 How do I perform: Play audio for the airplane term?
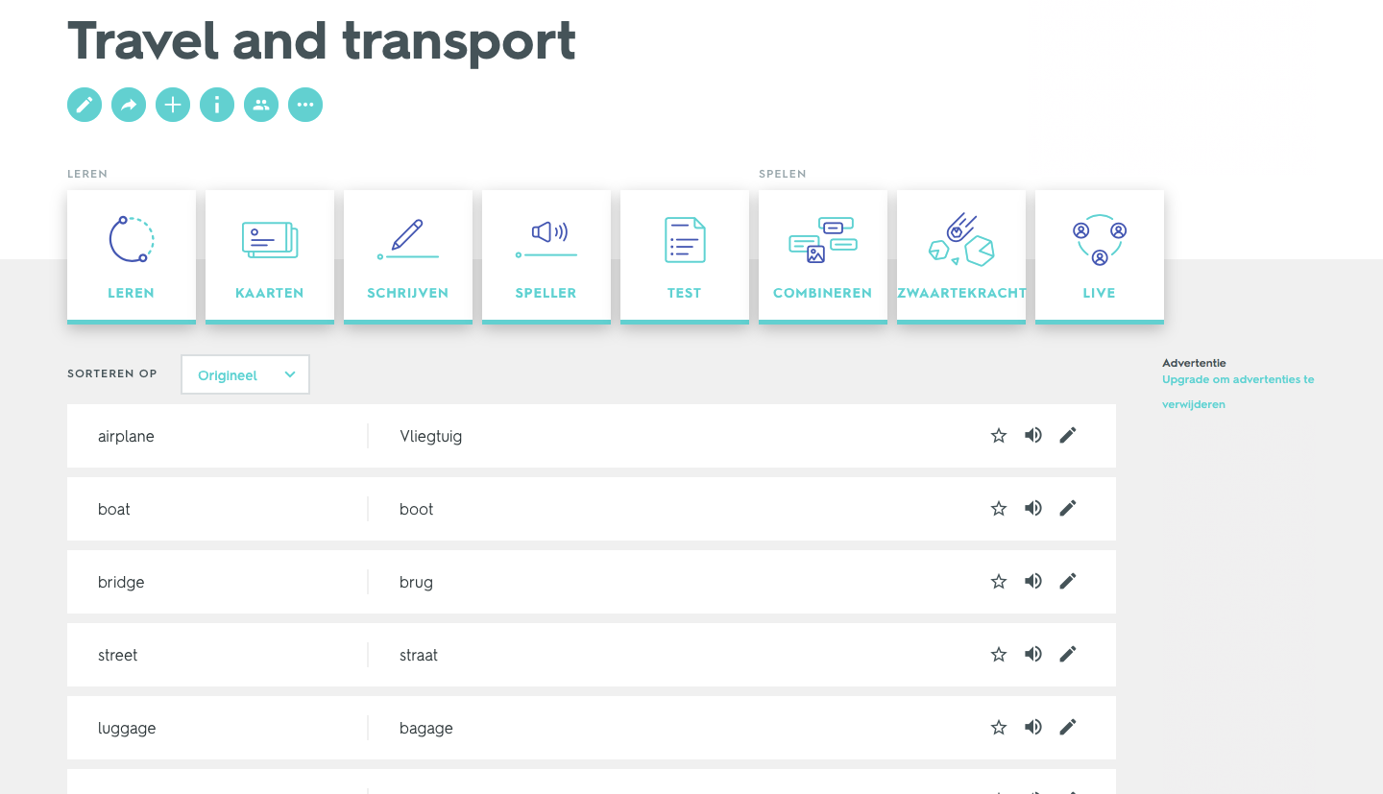(1033, 435)
